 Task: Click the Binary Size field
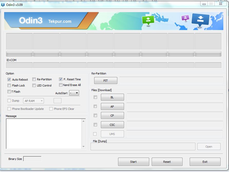click(32, 159)
